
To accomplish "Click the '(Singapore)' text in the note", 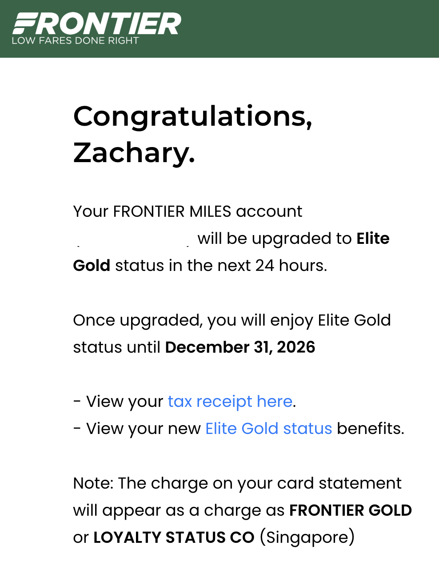I will coord(307,537).
